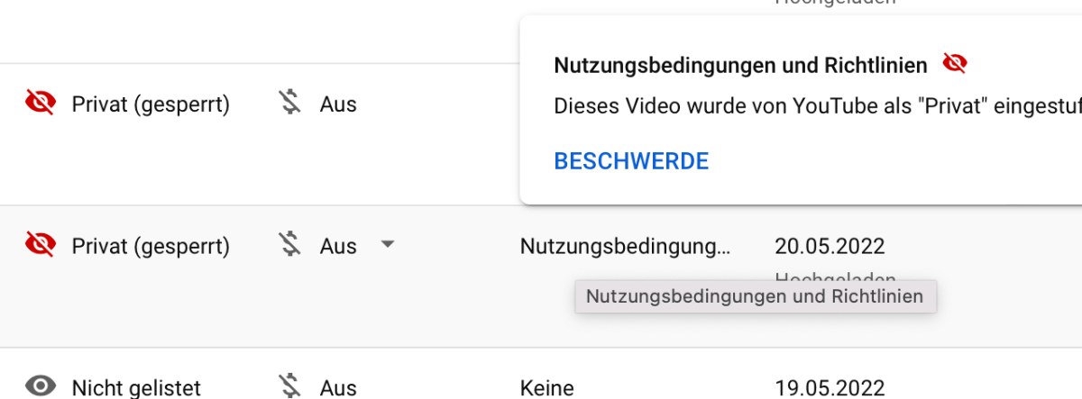
Task: Click the grey eye icon beside Nicht gelistet
Action: (40, 387)
